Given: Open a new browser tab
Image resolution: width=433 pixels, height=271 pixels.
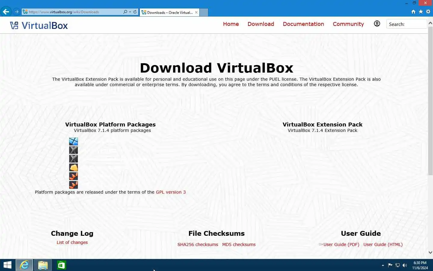Looking at the screenshot, I should coord(204,12).
